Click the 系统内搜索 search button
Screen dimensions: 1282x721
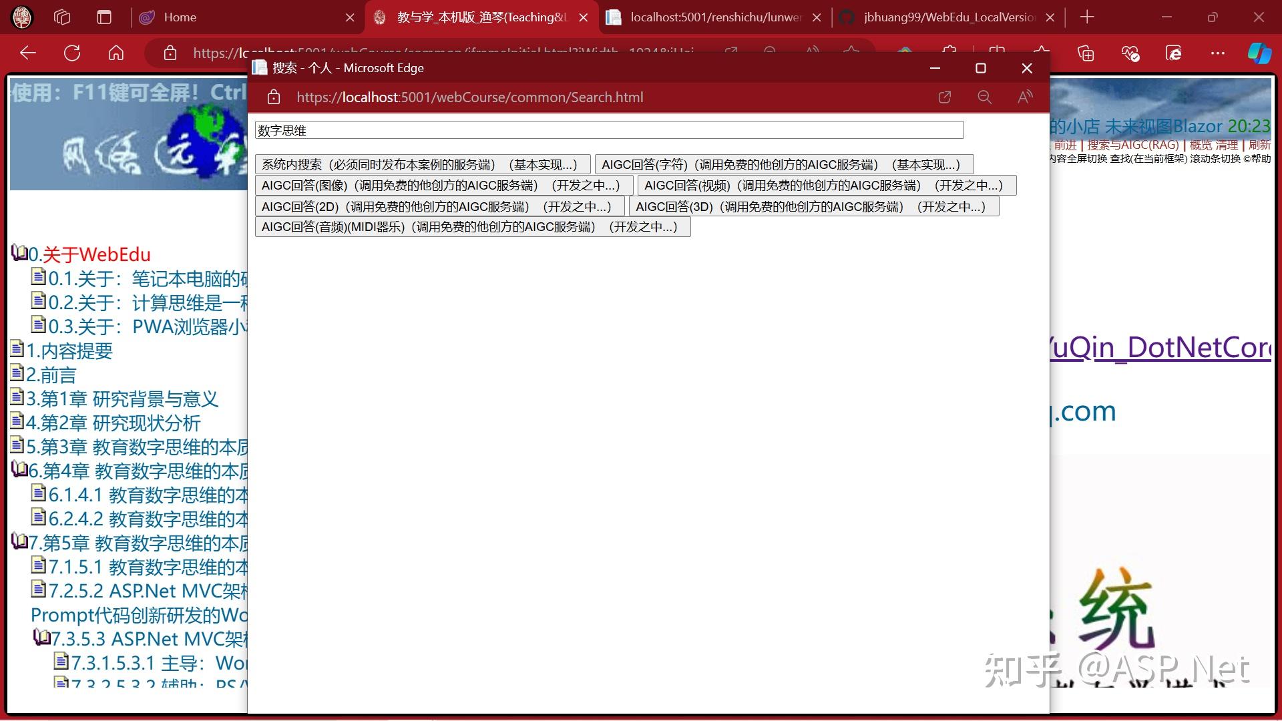pyautogui.click(x=422, y=164)
